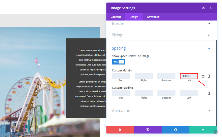This screenshot has height=137, width=222.
Task: Reset the Custom Margin values icon
Action: 203,76
